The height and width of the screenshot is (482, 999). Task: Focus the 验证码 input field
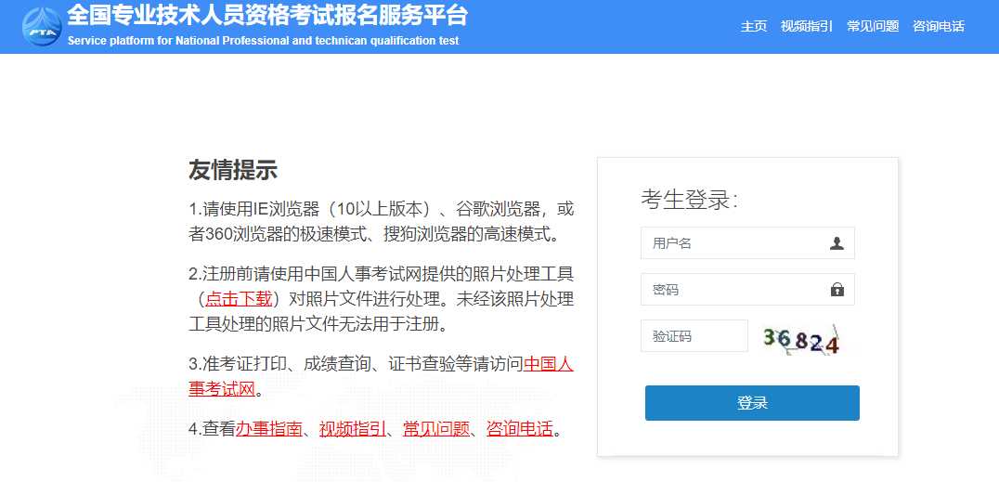[x=694, y=336]
